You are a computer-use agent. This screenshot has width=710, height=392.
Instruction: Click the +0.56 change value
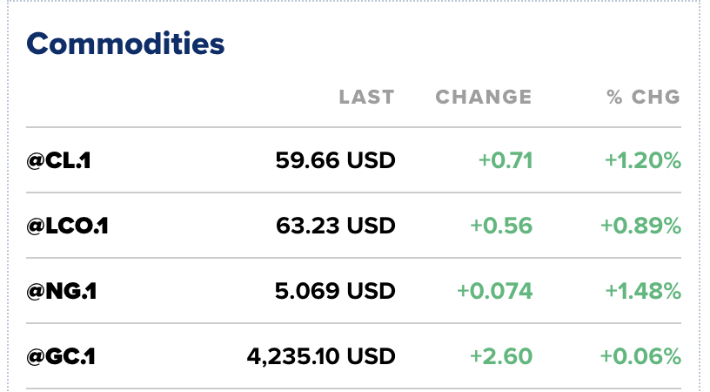point(501,226)
